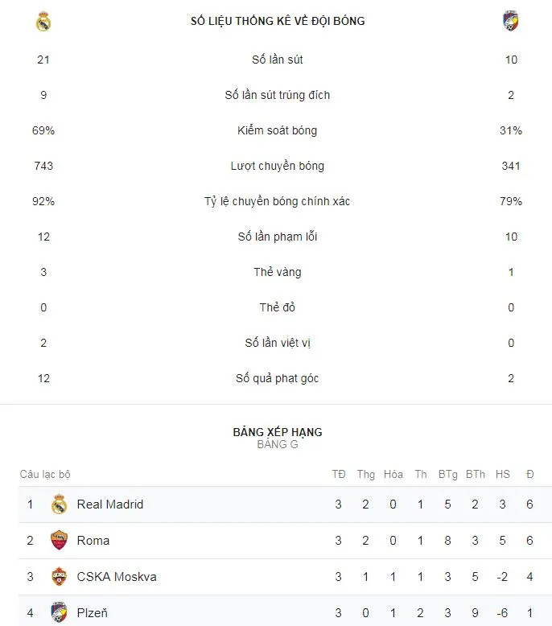Click the BẢNG XẾP HẠNG heading
The width and height of the screenshot is (552, 626).
(278, 432)
